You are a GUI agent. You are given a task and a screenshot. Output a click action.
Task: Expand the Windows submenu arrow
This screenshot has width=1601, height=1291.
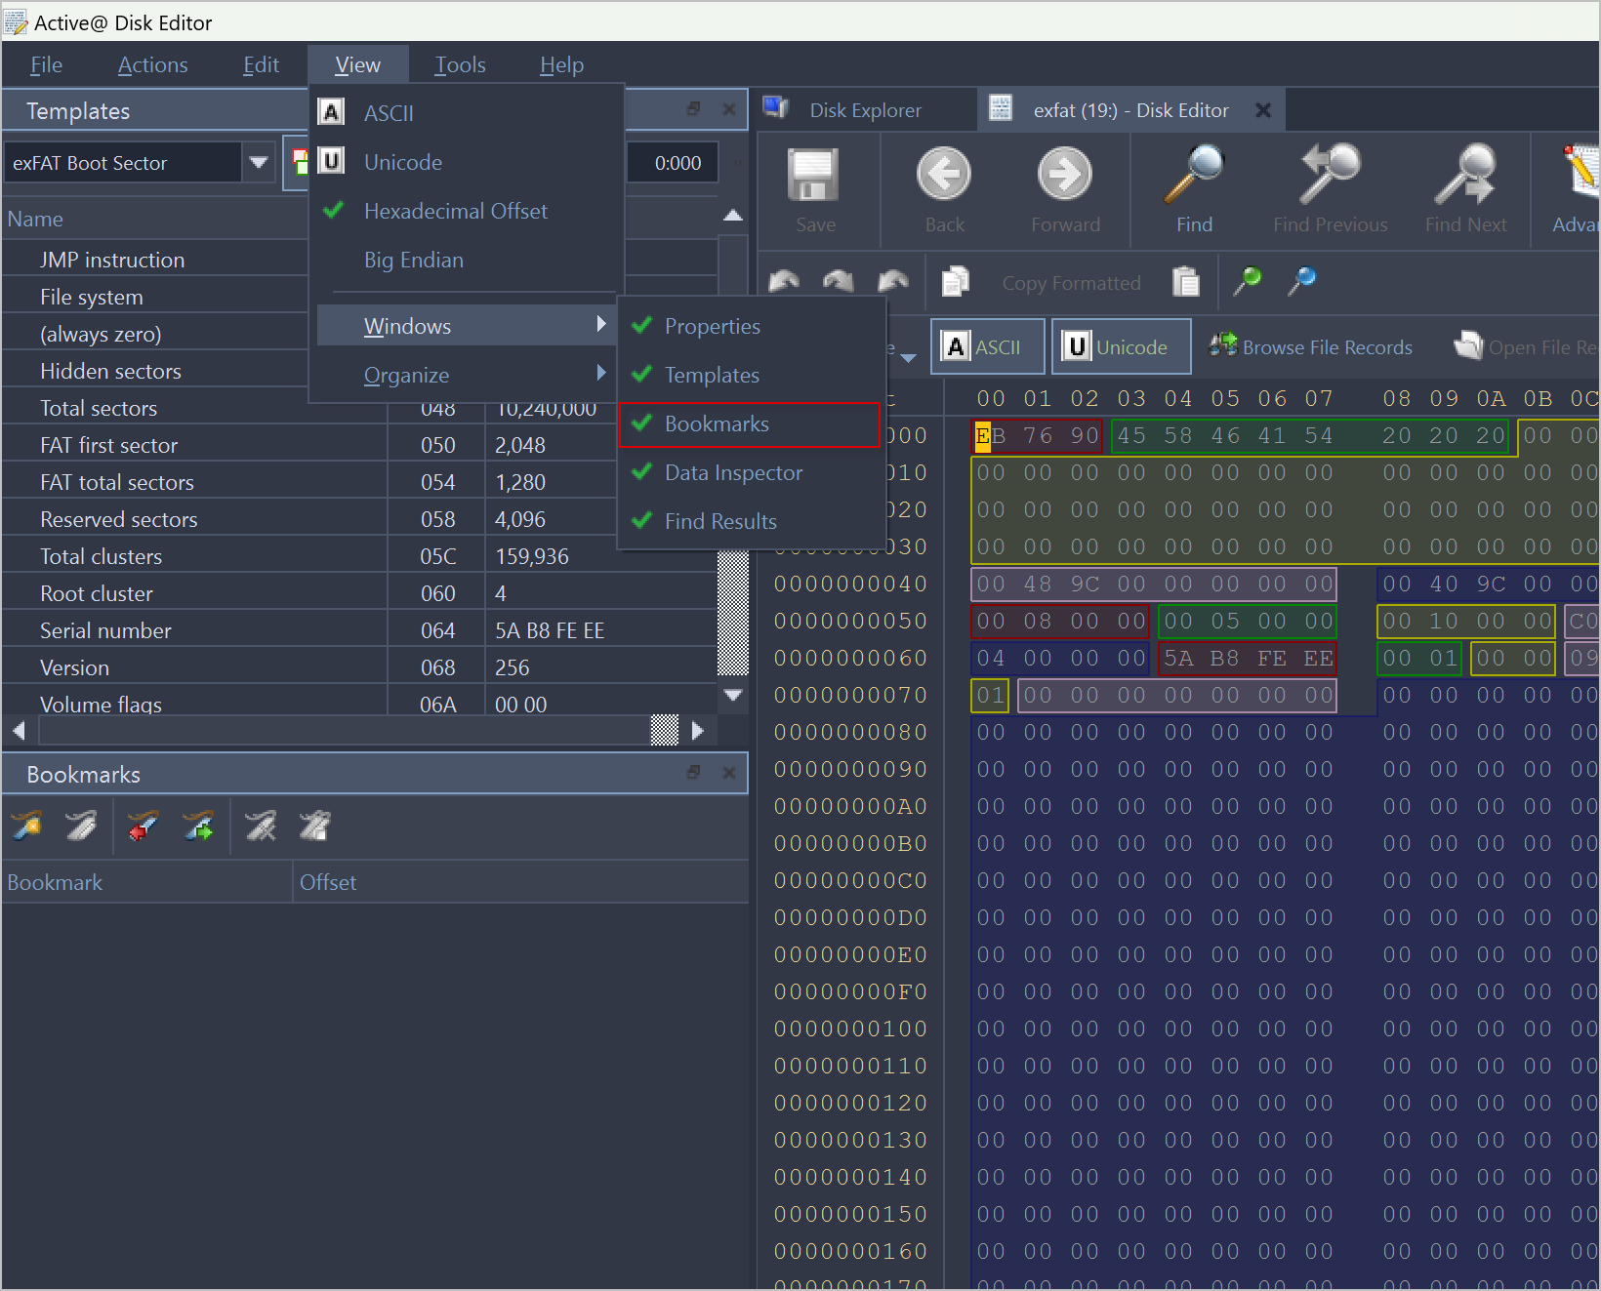pyautogui.click(x=600, y=325)
